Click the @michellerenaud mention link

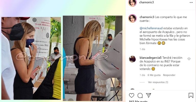pyautogui.click(x=151, y=28)
